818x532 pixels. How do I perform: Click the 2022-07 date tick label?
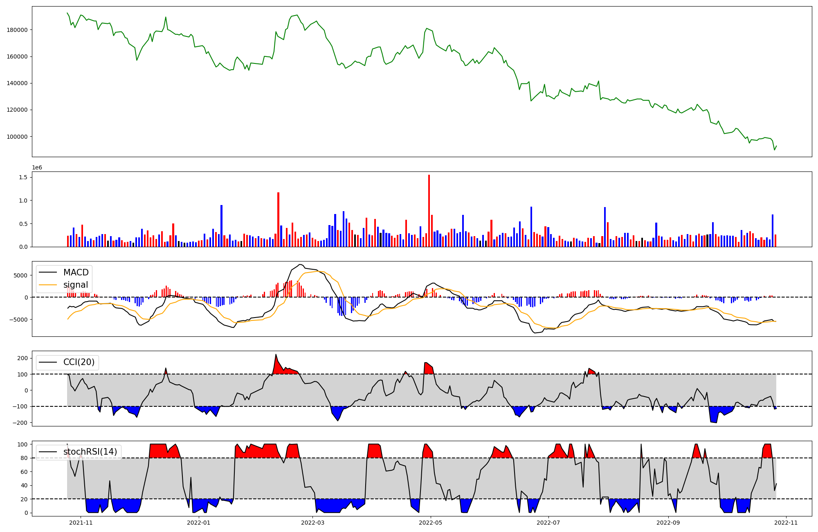pyautogui.click(x=548, y=523)
